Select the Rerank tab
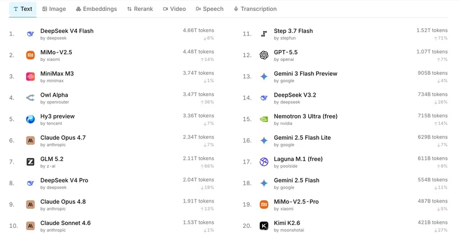This screenshot has width=460, height=244. (x=140, y=9)
